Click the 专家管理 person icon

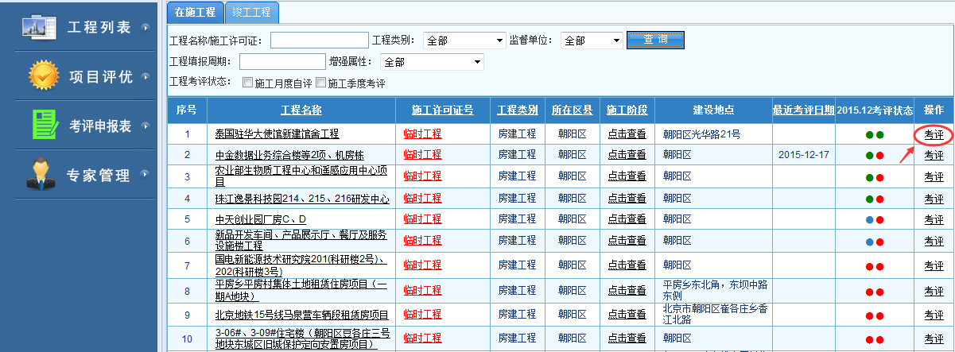40,175
